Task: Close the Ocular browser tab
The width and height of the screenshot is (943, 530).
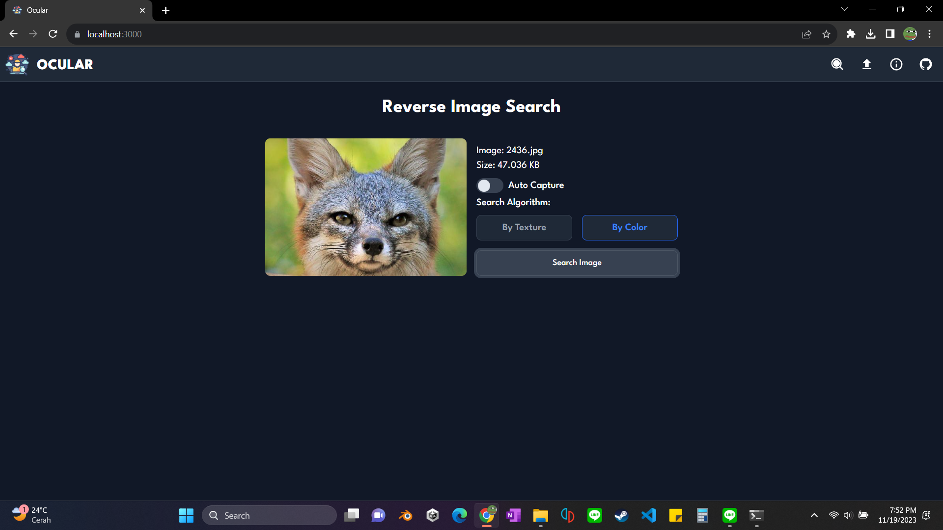Action: [x=142, y=10]
